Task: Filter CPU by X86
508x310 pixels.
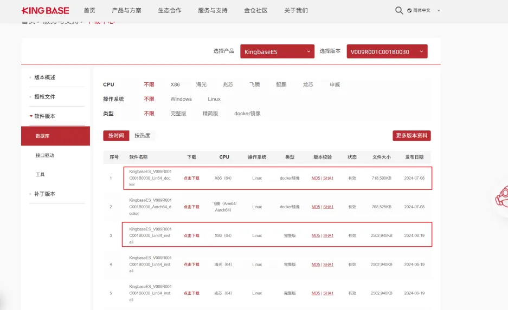Action: click(x=175, y=84)
